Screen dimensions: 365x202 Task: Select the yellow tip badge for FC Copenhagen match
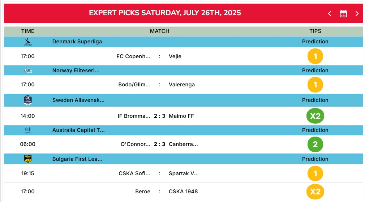coord(315,56)
